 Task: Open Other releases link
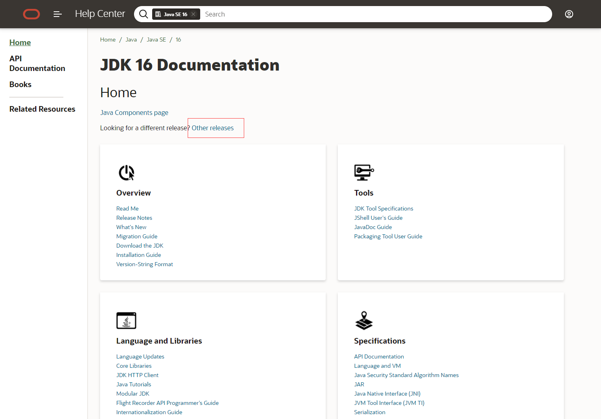coord(213,128)
